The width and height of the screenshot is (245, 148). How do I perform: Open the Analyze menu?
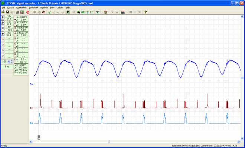tap(44, 8)
